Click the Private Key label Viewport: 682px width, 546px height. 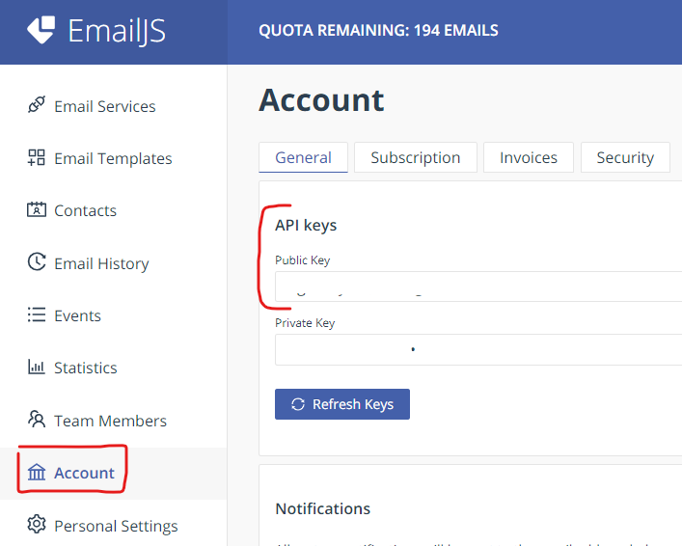click(x=305, y=323)
